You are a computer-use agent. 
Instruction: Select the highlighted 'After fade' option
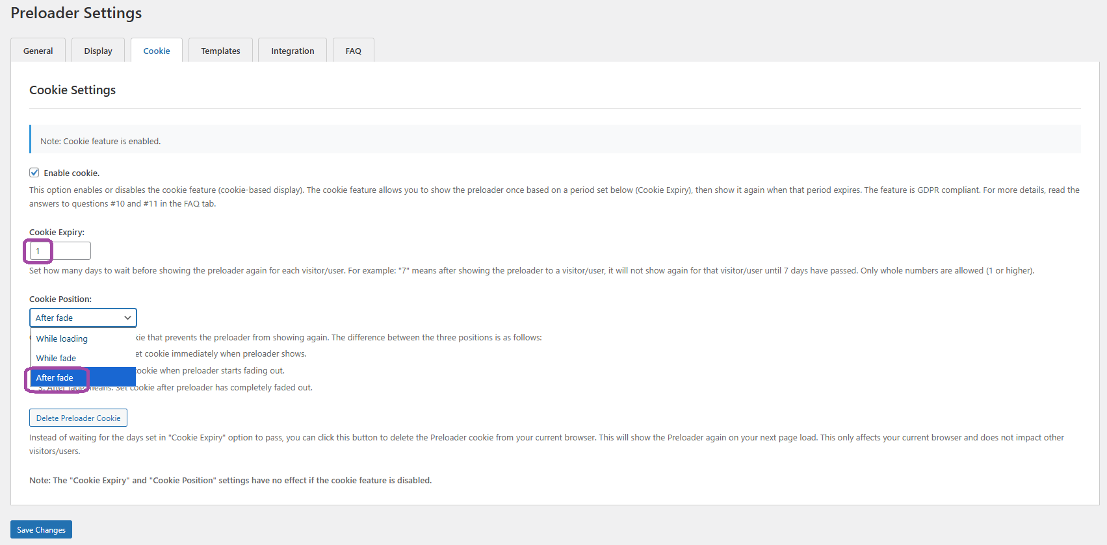(x=55, y=377)
